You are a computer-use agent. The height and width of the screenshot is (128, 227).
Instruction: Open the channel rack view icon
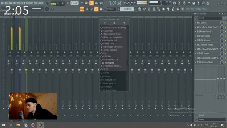click(x=149, y=9)
